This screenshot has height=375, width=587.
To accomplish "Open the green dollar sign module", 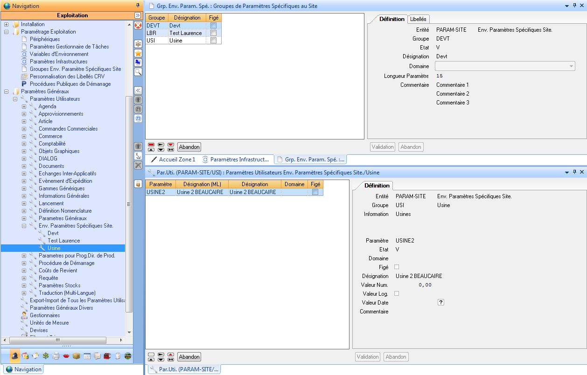I will pyautogui.click(x=46, y=356).
